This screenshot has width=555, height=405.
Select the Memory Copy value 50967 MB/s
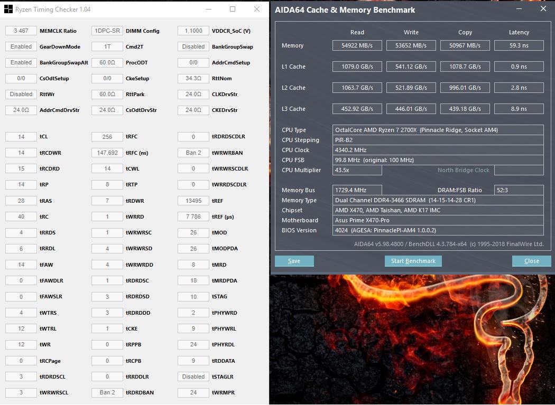click(465, 45)
